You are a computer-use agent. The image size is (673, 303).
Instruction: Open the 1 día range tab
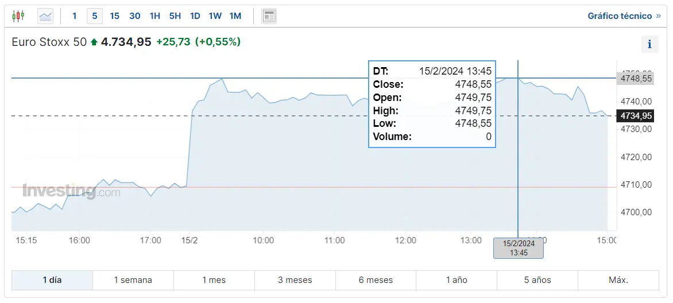[x=52, y=280]
